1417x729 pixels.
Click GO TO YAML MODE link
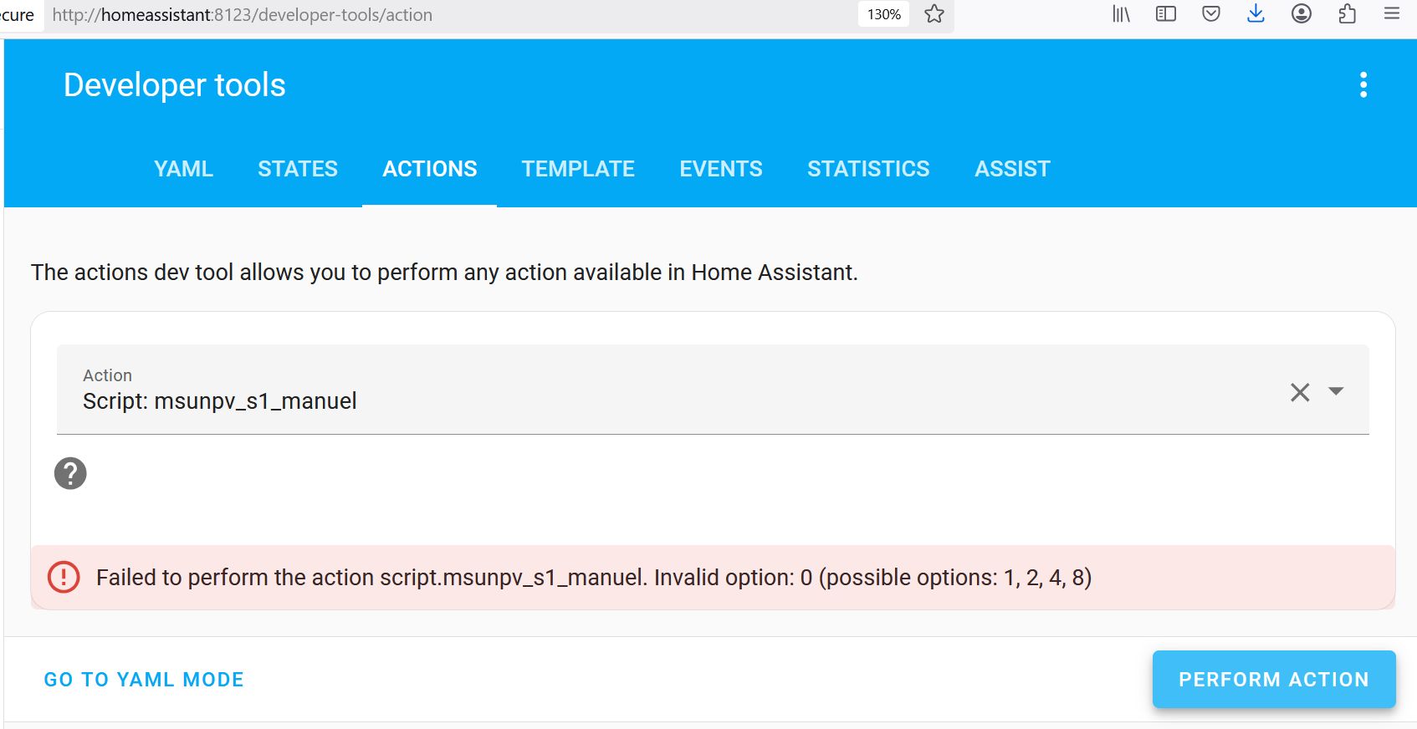point(144,680)
